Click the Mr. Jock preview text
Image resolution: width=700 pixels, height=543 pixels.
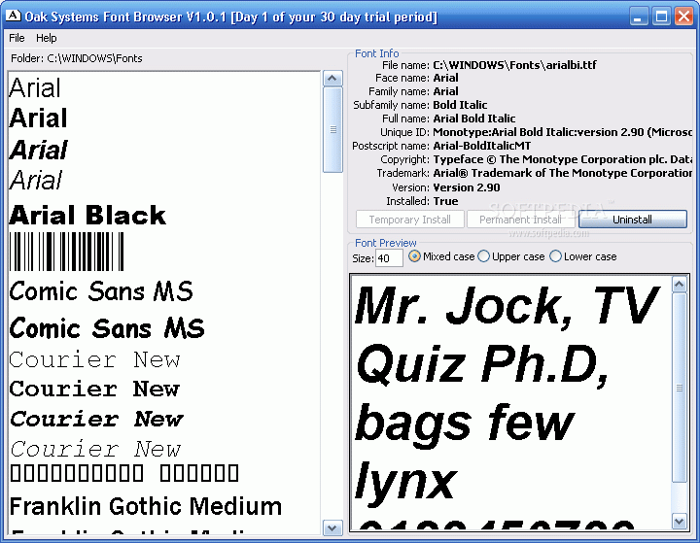coord(507,306)
